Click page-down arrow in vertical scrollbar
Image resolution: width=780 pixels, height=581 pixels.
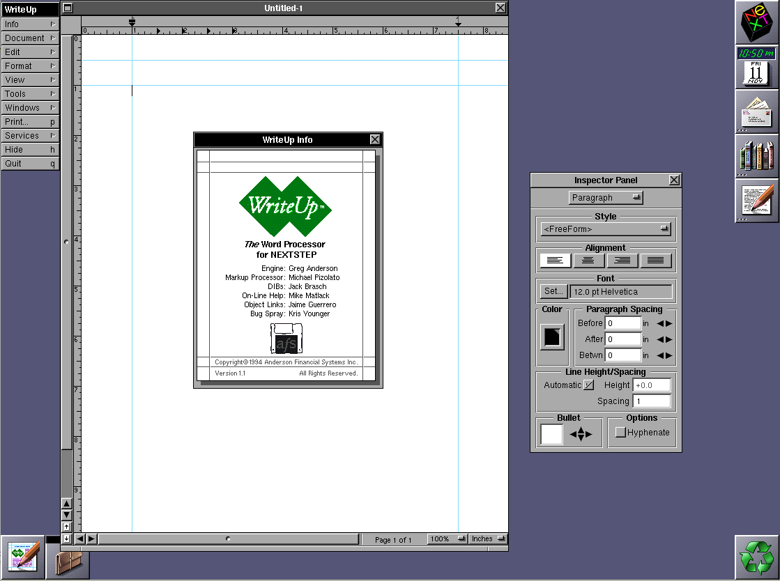click(67, 515)
